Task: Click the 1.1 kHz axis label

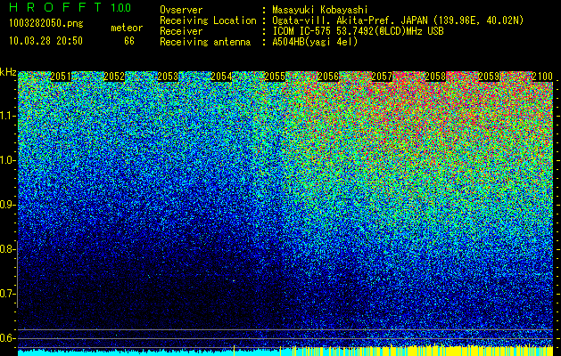Action: 8,116
